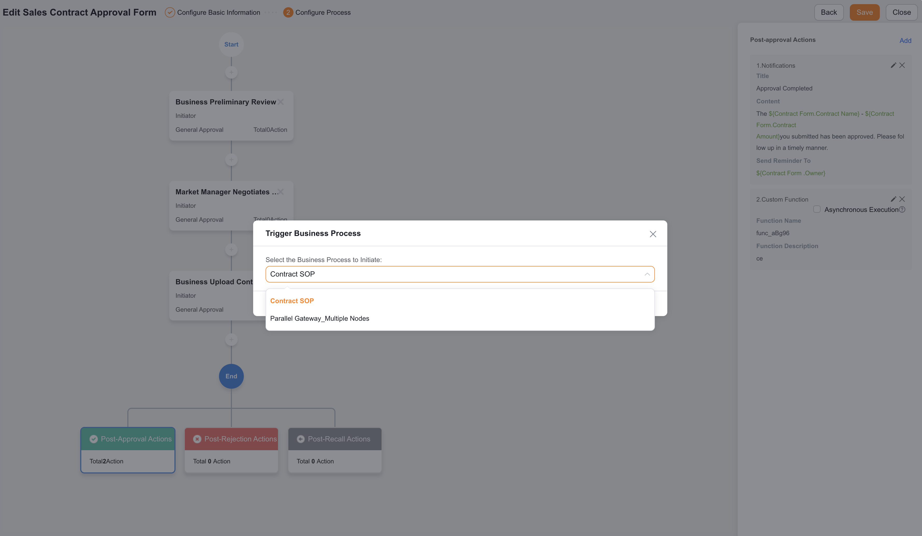Go to Configure Process step
The height and width of the screenshot is (536, 922).
(317, 12)
